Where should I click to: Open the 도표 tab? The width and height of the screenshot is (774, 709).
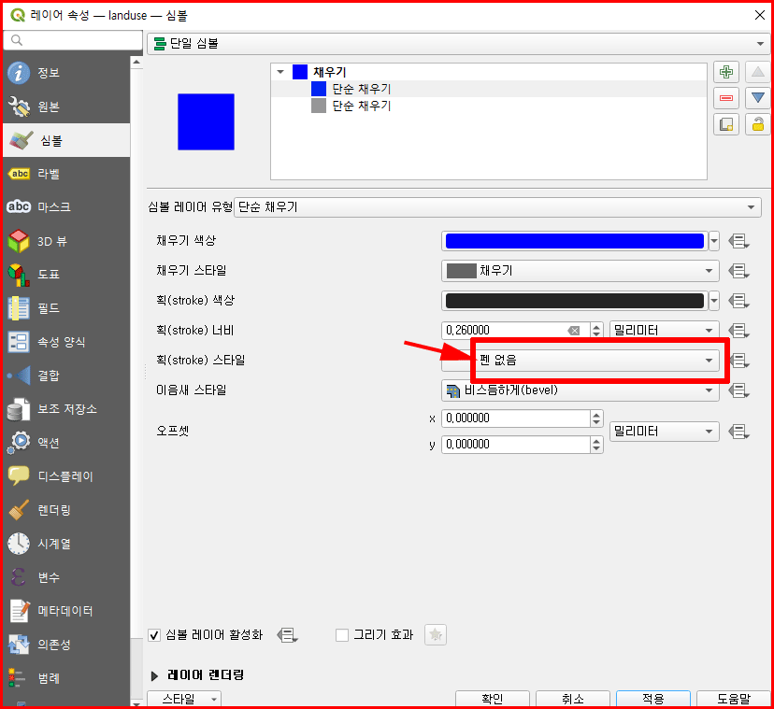point(66,275)
